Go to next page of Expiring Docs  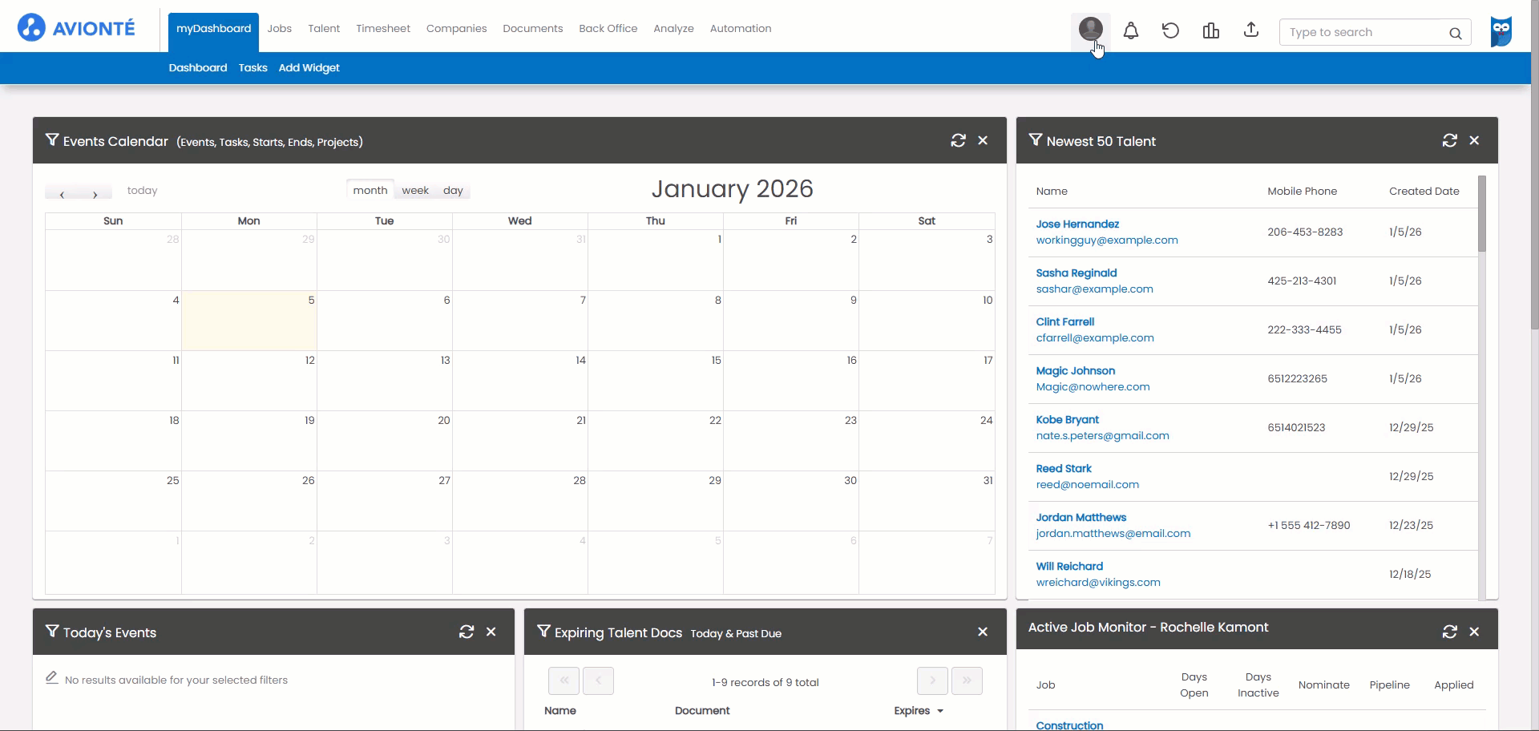[932, 681]
